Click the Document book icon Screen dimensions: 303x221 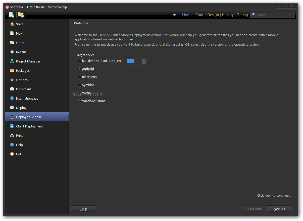(x=12, y=89)
